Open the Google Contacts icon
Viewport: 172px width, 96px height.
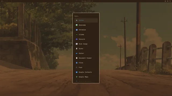coord(77,72)
